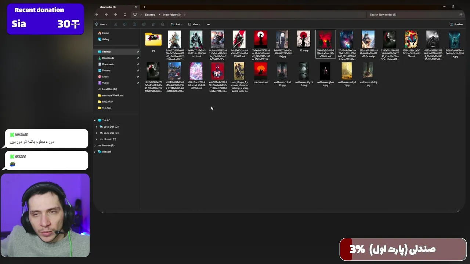
Task: Click the pin icon beside Pictures
Action: [138, 70]
